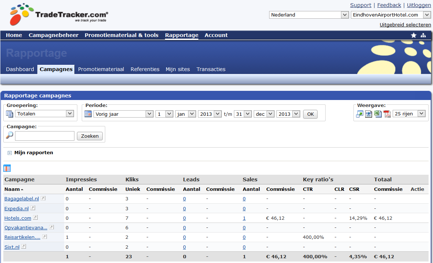
Task: Open the Vorig jaar period dropdown
Action: [124, 114]
